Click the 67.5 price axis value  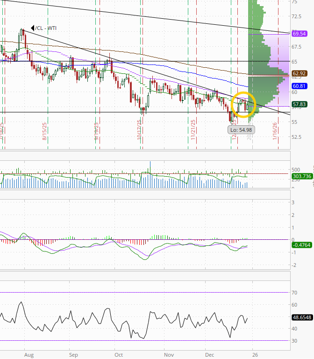296,47
